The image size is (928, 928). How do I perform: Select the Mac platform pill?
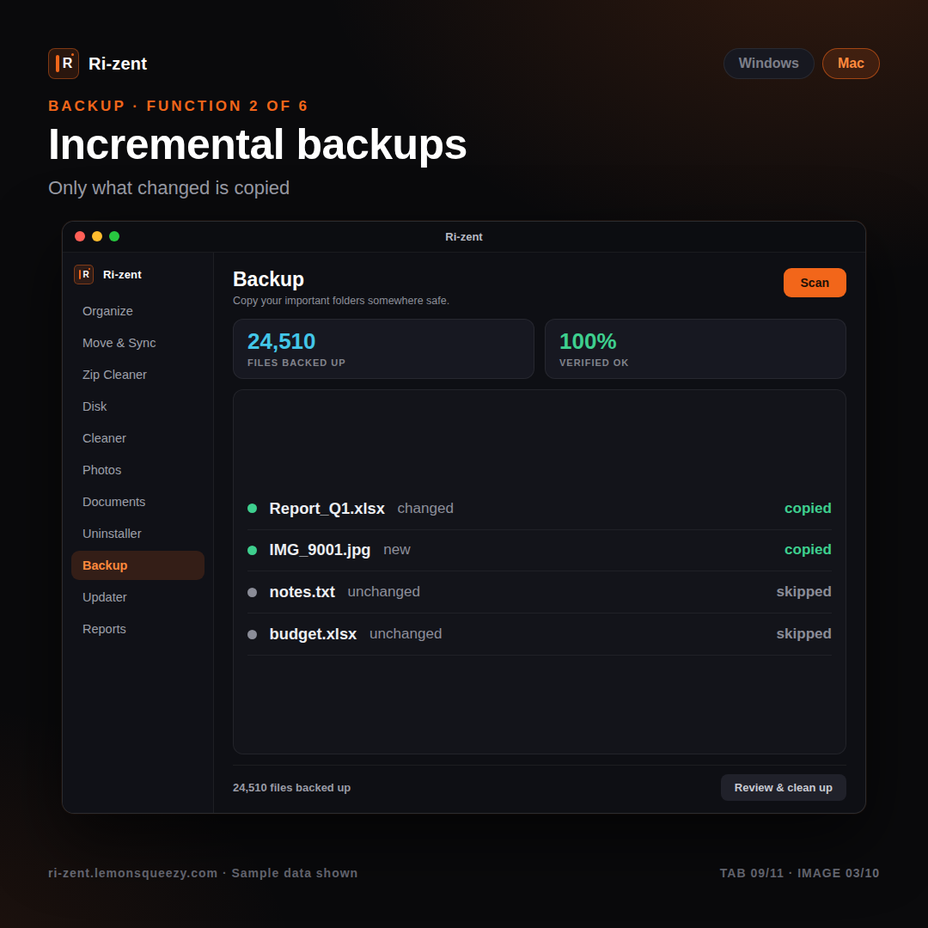(x=851, y=64)
